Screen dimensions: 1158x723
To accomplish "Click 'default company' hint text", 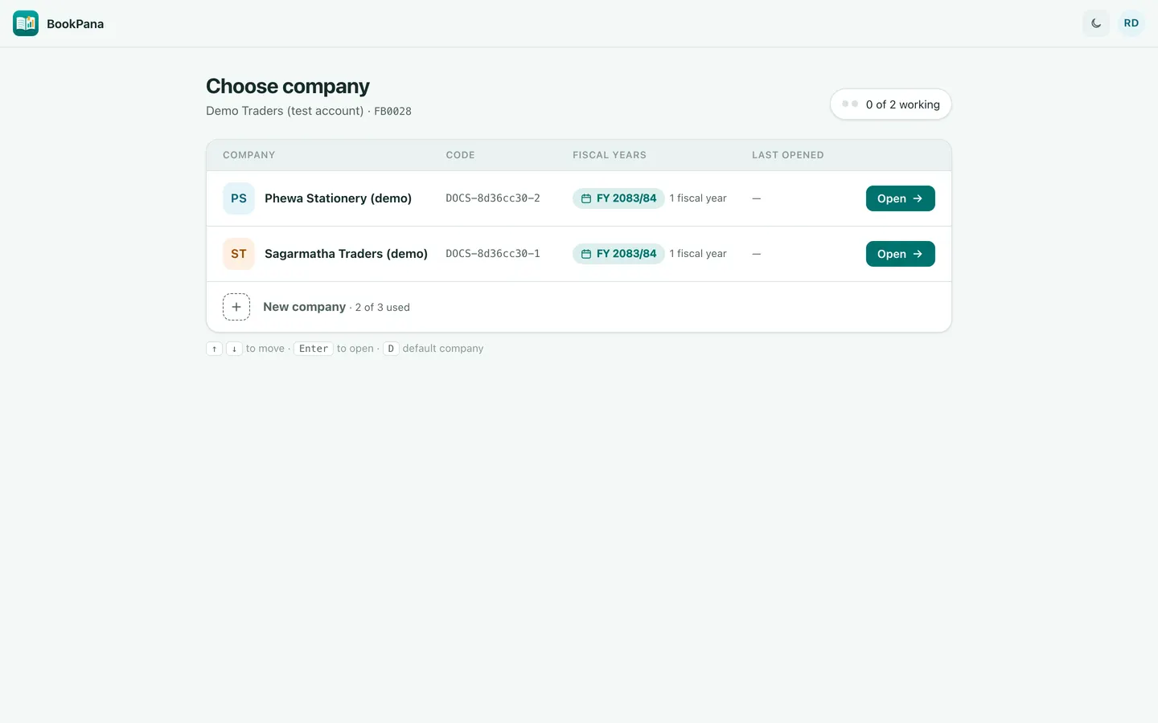I will [443, 349].
